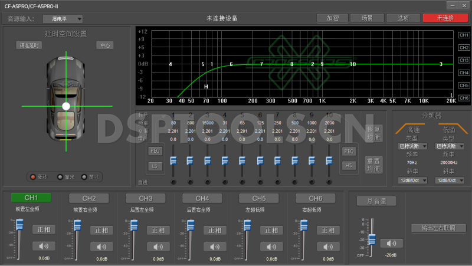
Task: Select CH3 curve label beside the graph
Action: (464, 60)
